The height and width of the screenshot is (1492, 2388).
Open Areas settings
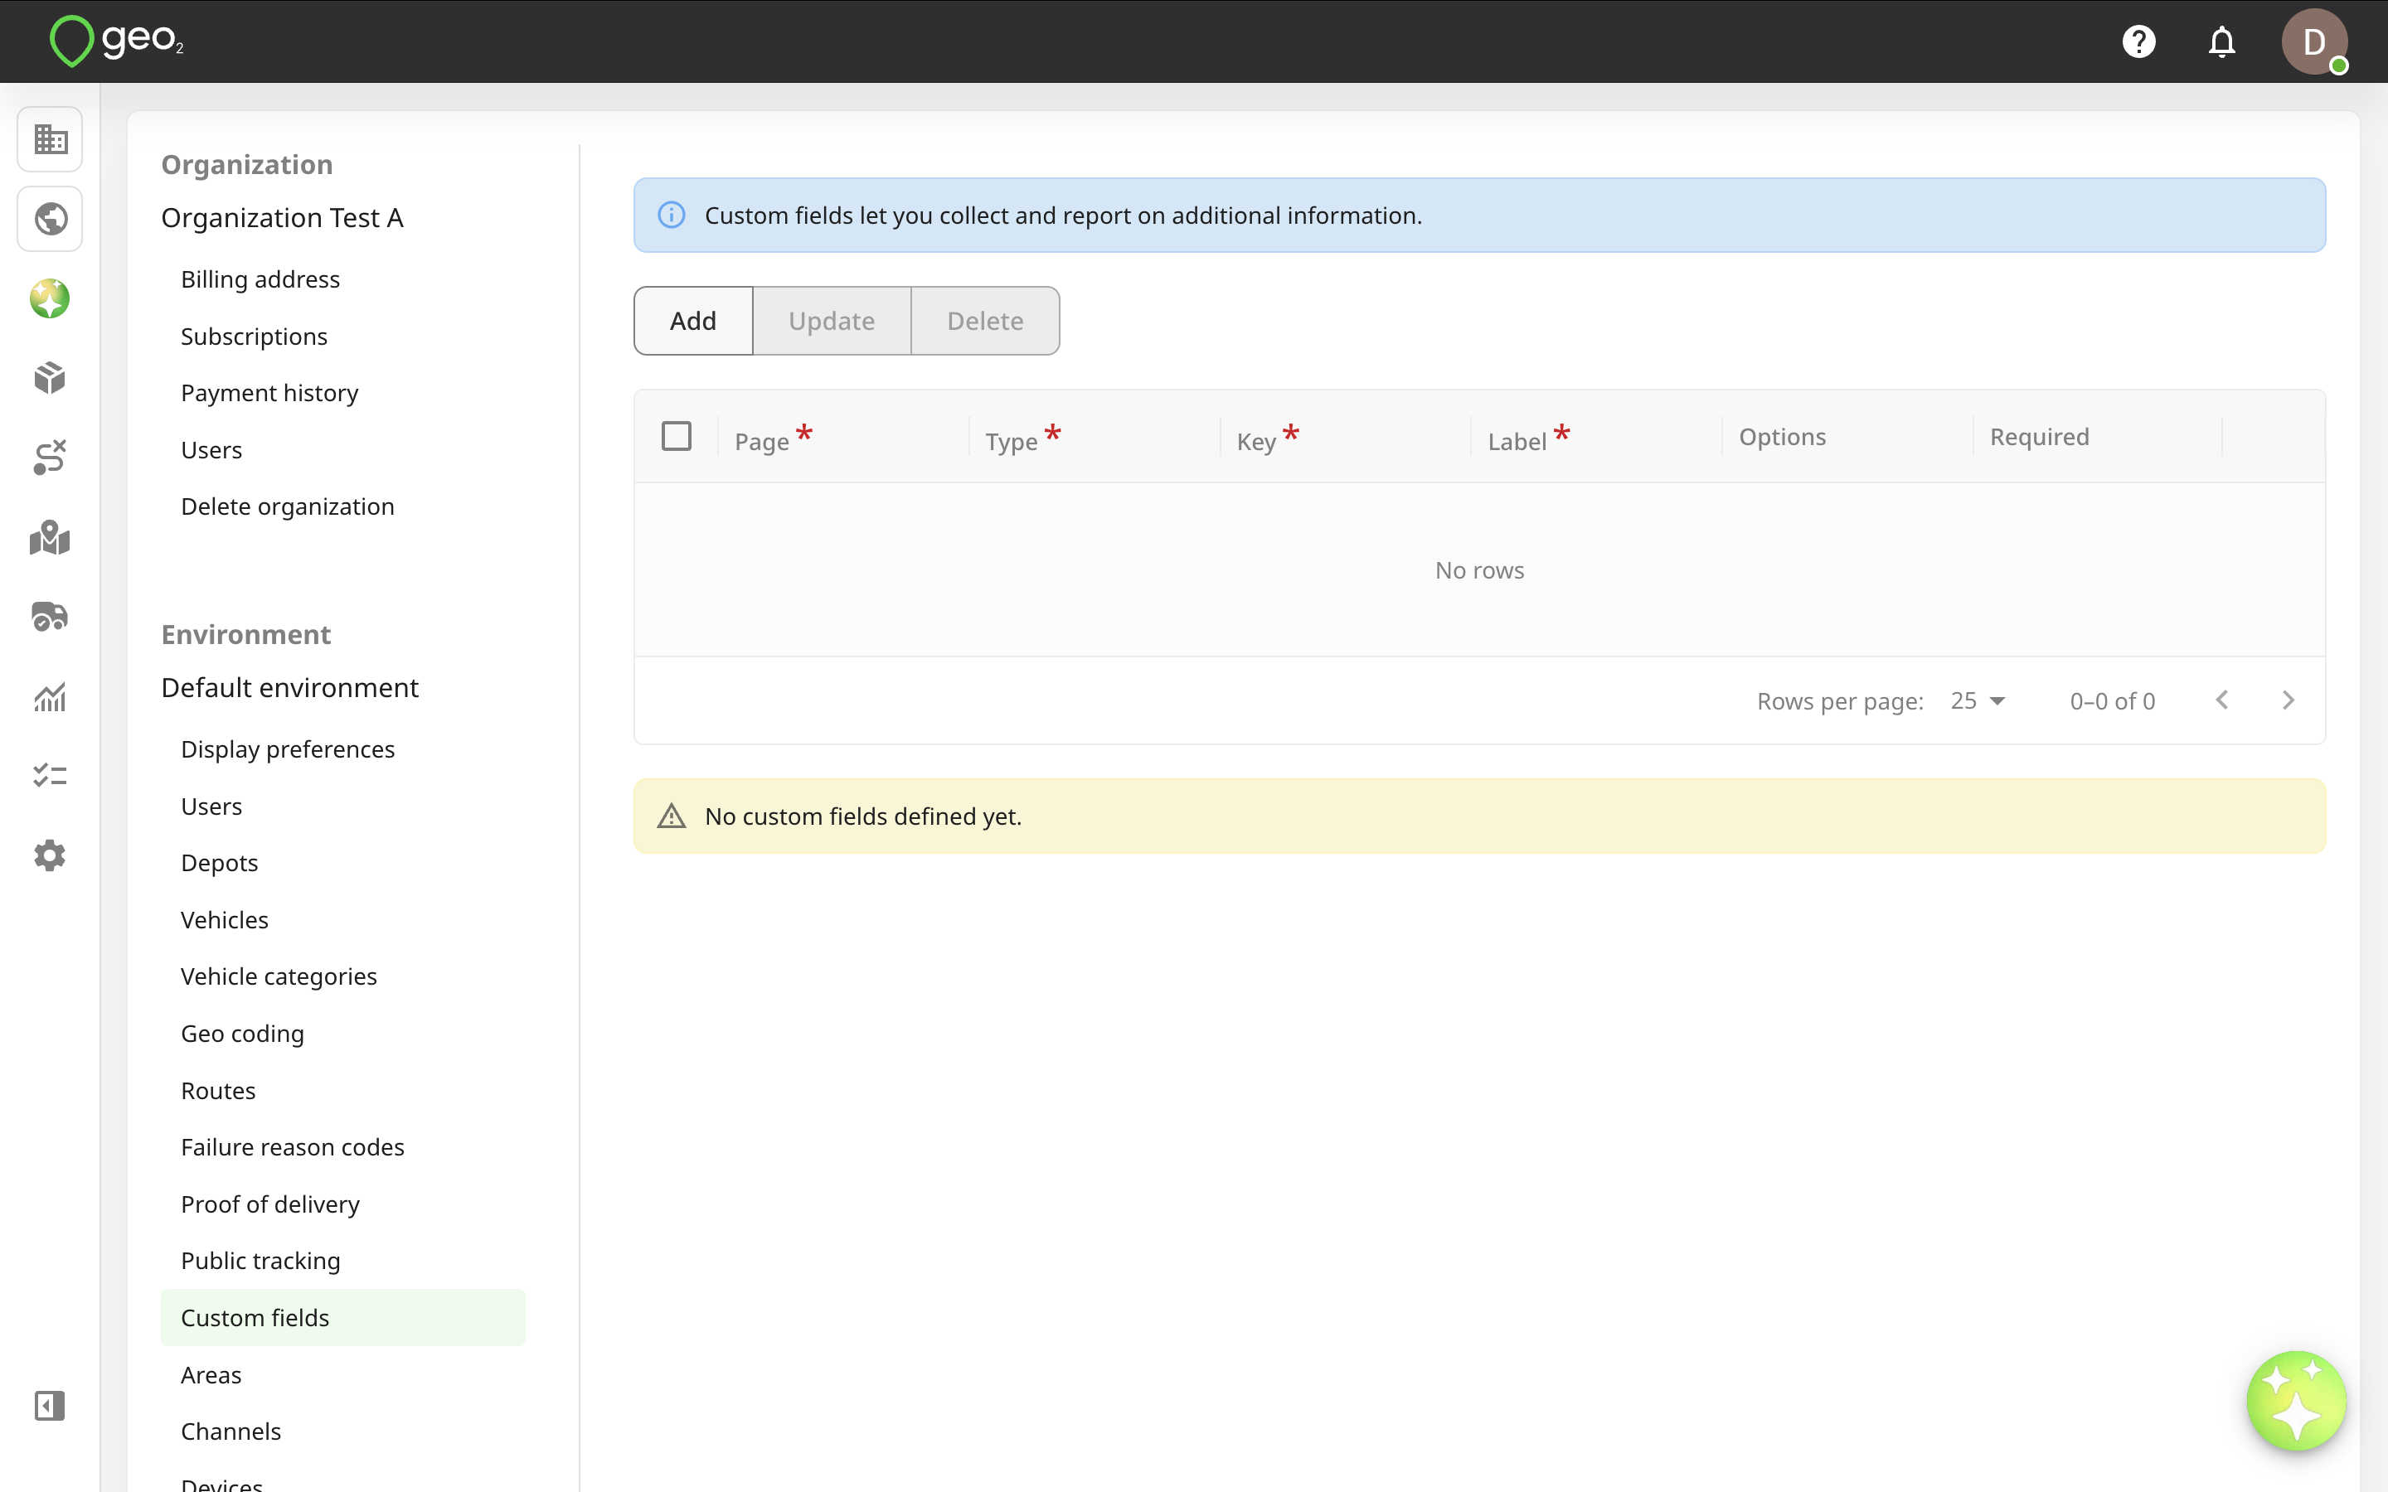pos(211,1374)
